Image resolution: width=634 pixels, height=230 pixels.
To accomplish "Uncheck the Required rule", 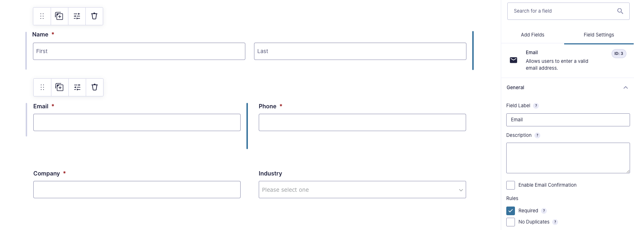I will [510, 211].
